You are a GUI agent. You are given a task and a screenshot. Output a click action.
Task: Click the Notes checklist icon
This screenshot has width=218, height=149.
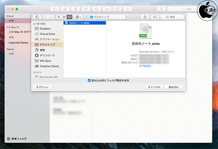pyautogui.click(x=97, y=9)
